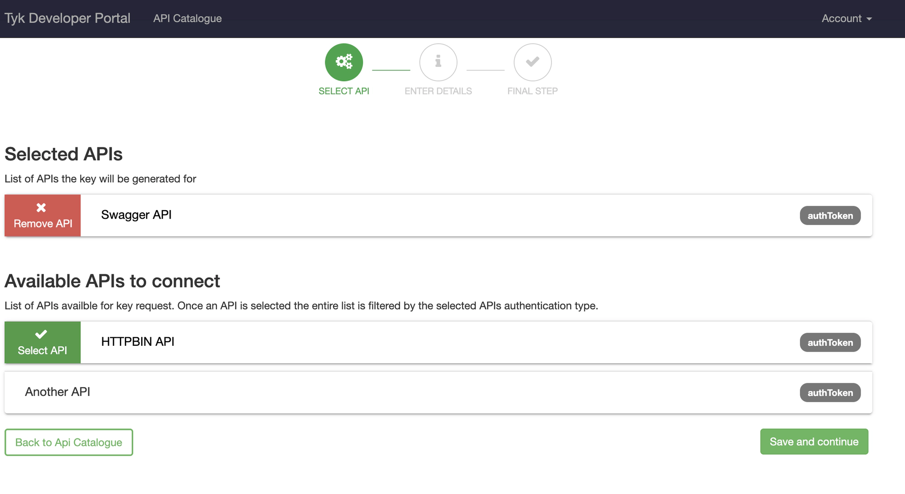Viewport: 905px width, 494px height.
Task: Click the Tyk Developer Portal header logo
Action: [x=67, y=18]
